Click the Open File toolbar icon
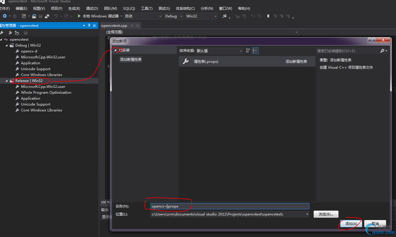 tap(34, 16)
